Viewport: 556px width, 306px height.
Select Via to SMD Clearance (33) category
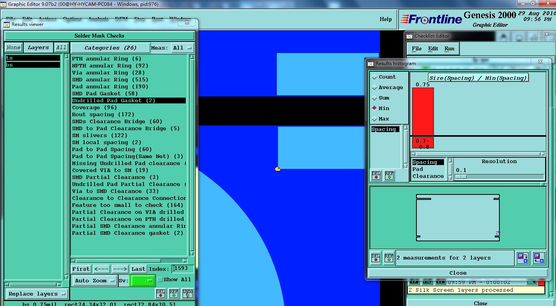tap(115, 191)
